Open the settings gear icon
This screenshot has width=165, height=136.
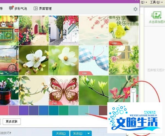[x=135, y=9]
